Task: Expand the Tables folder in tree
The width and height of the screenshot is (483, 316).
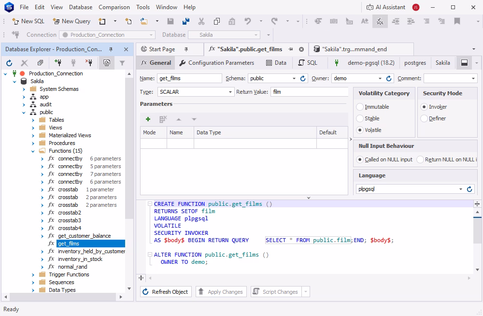Action: [x=33, y=120]
